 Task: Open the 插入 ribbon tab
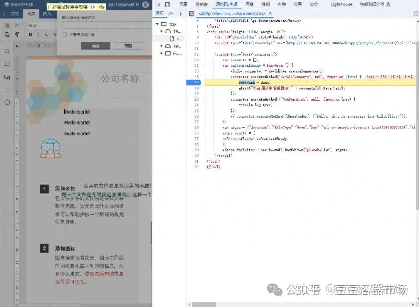(47, 14)
